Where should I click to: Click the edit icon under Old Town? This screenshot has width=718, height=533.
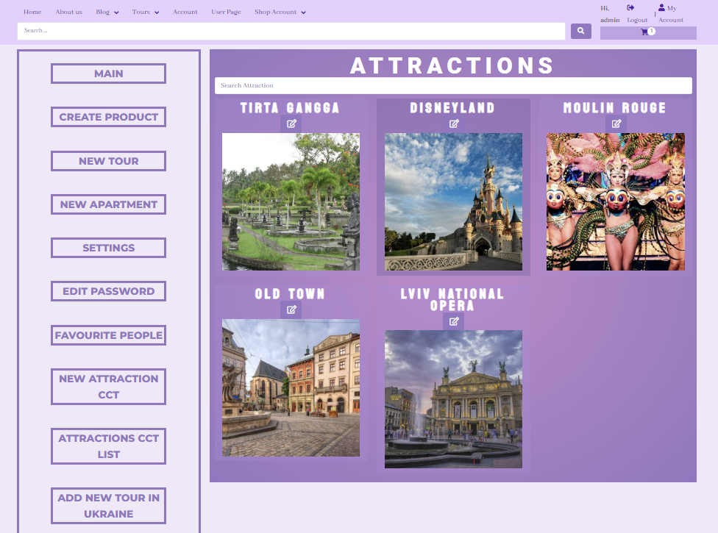[291, 310]
